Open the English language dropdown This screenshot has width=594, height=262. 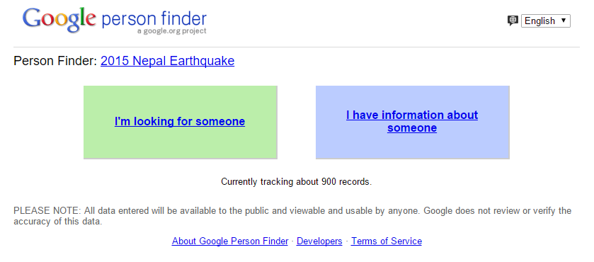click(546, 21)
